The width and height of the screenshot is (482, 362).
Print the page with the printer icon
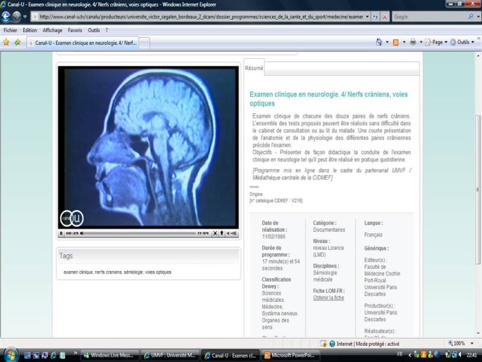pos(413,42)
